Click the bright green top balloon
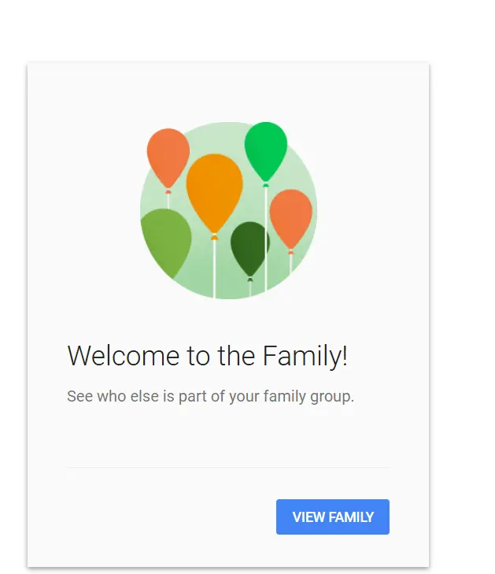The width and height of the screenshot is (495, 574). click(266, 151)
